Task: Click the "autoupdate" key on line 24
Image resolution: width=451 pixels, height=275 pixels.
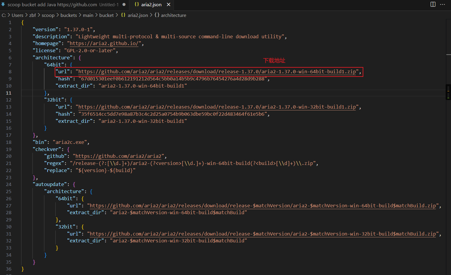Action: point(50,184)
